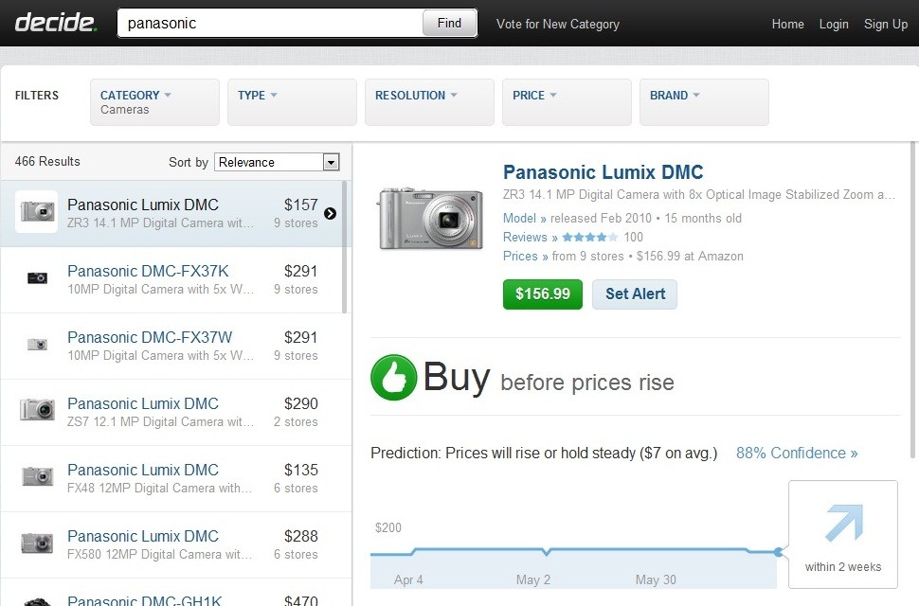This screenshot has height=606, width=919.
Task: Open FX48 camera thumbnail in results list
Action: tap(37, 476)
